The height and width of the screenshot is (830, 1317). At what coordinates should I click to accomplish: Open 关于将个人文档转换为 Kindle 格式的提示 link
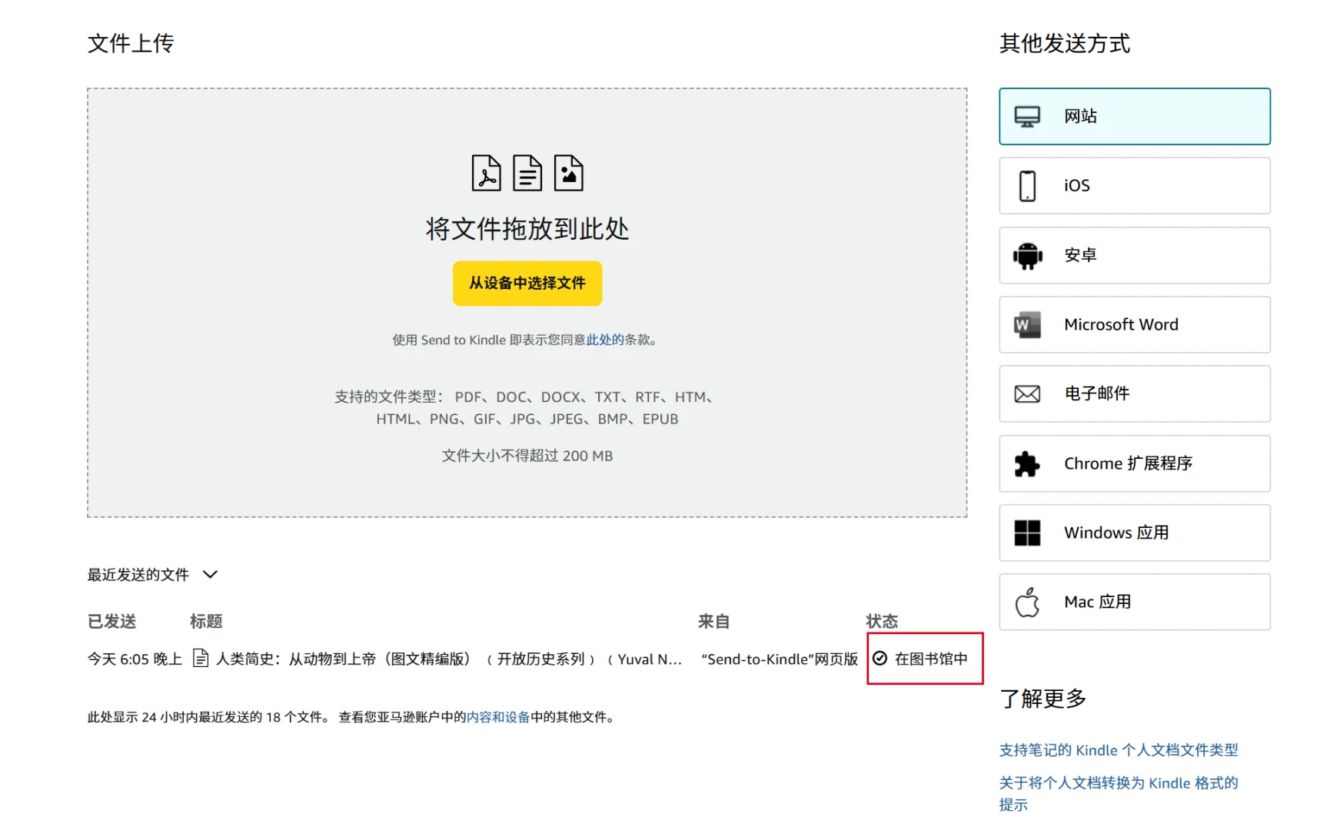[x=1119, y=794]
